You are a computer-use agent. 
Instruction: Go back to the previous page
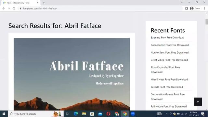[4, 8]
